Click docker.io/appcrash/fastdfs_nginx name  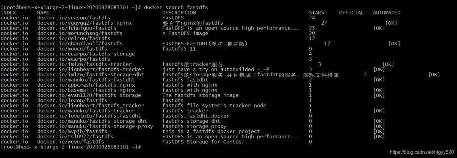click(x=86, y=85)
